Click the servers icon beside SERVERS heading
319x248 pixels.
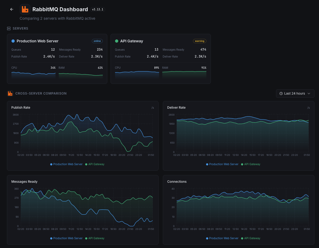coord(9,28)
